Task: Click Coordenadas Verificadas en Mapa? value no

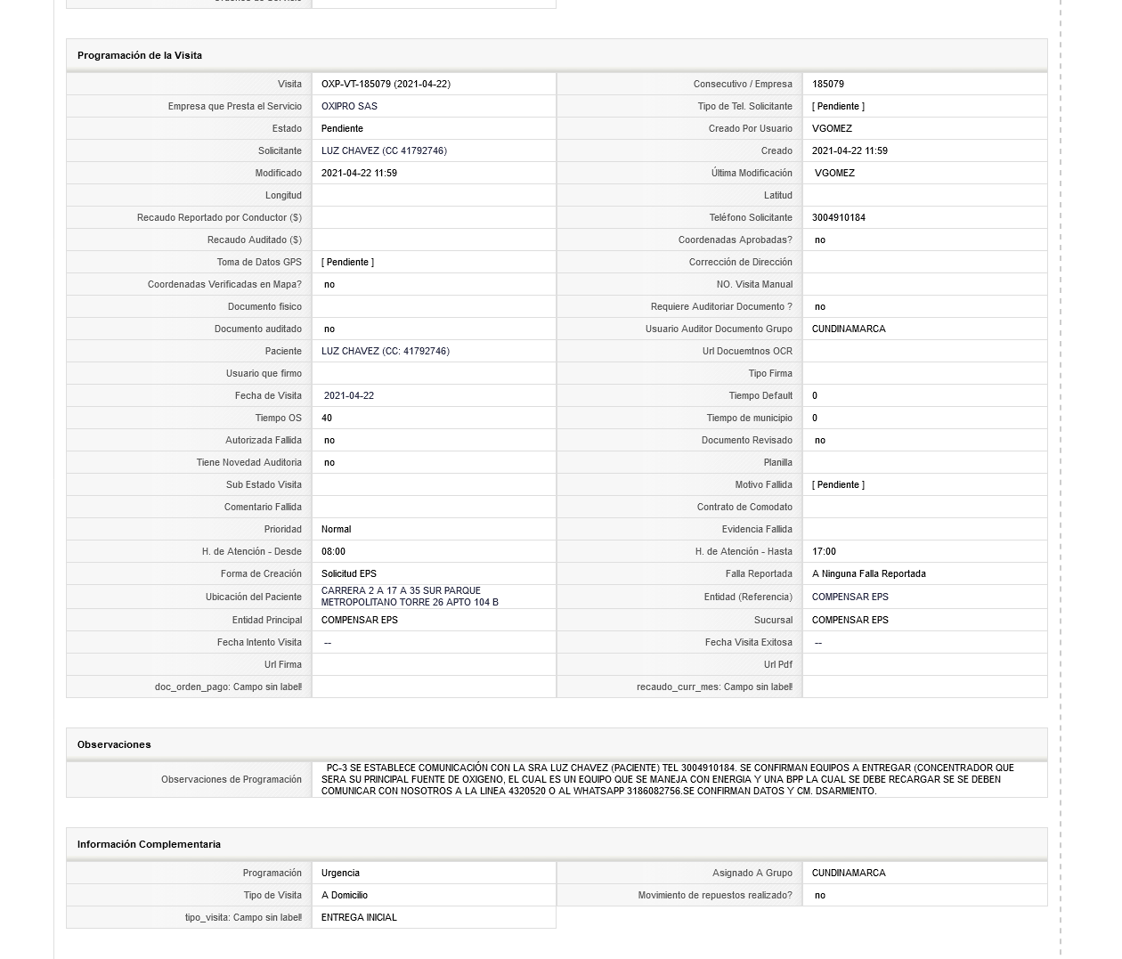Action: coord(329,284)
